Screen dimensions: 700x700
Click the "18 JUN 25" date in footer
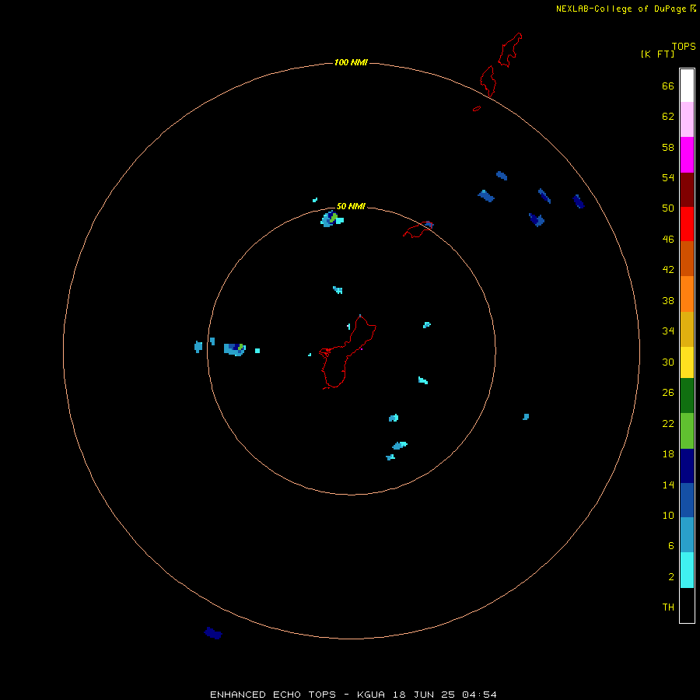(x=424, y=695)
